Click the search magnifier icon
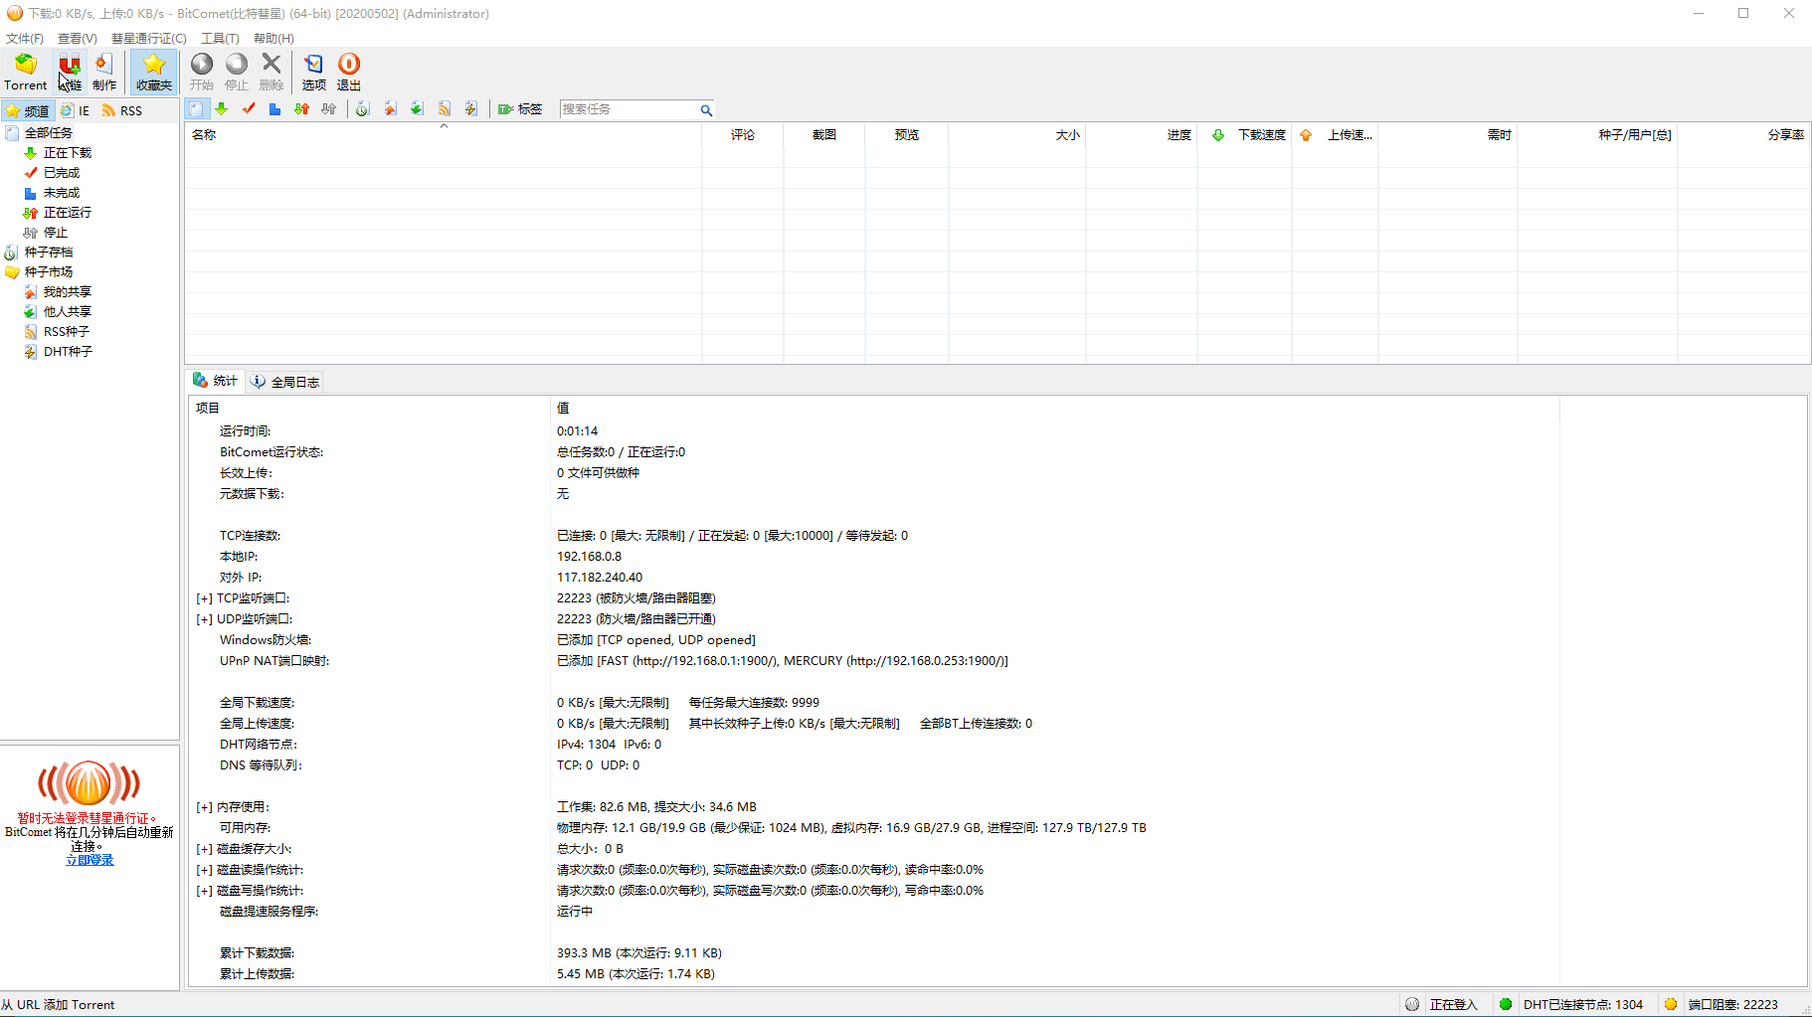This screenshot has width=1812, height=1017. [x=706, y=110]
